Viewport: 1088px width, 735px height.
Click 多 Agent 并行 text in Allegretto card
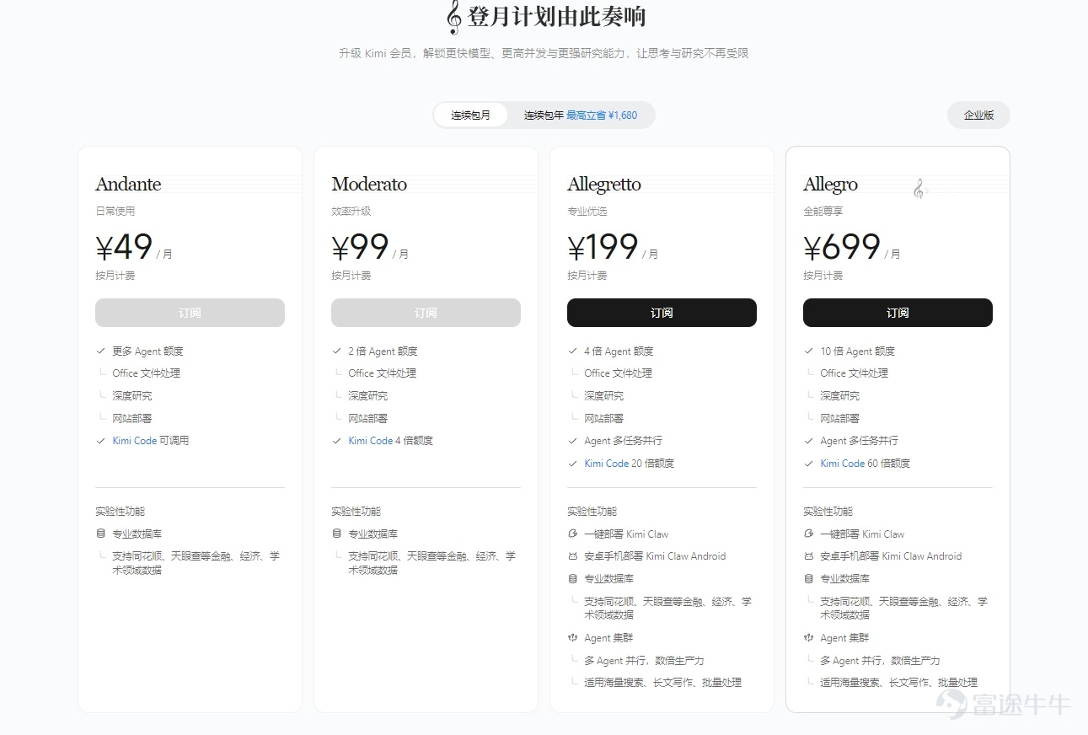pos(644,660)
